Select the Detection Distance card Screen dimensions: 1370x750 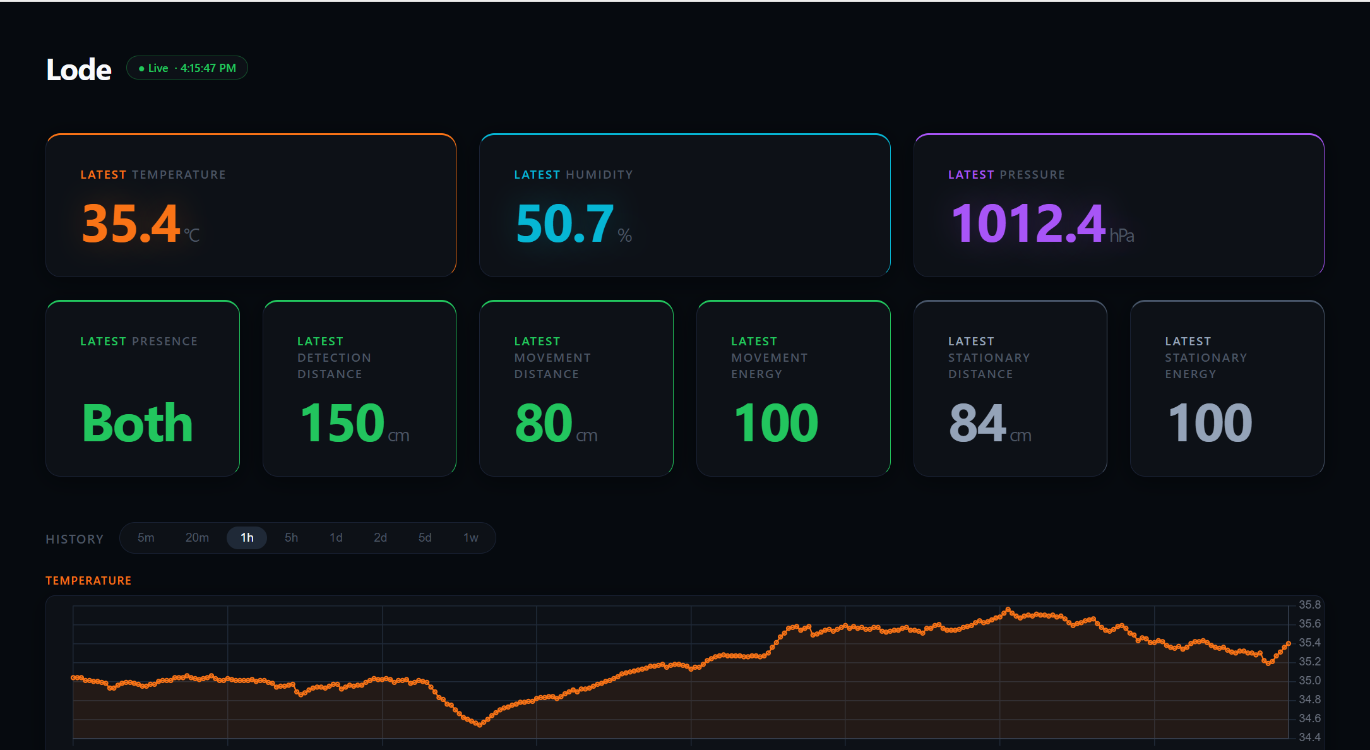pos(360,388)
